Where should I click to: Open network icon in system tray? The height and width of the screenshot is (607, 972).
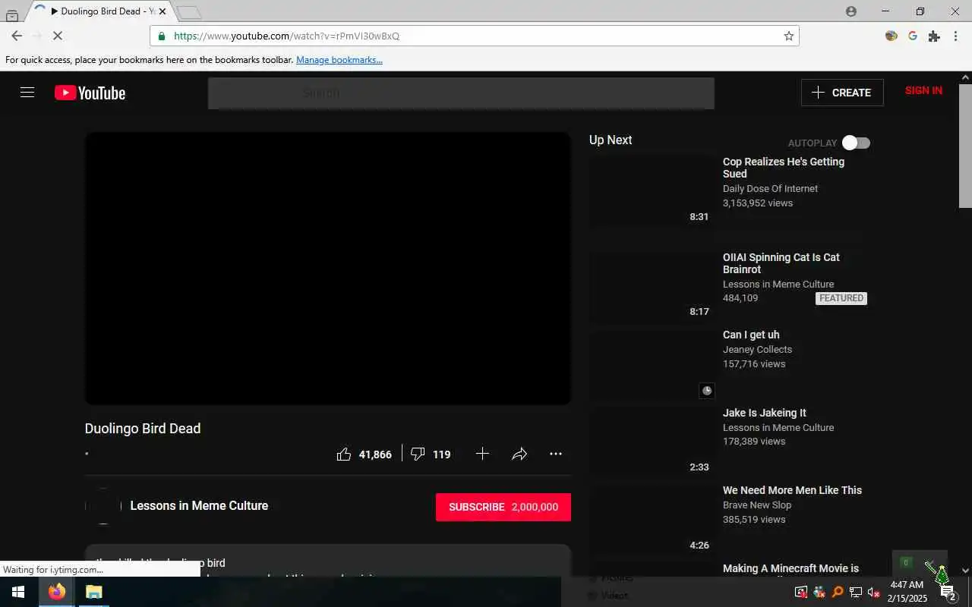(x=855, y=593)
